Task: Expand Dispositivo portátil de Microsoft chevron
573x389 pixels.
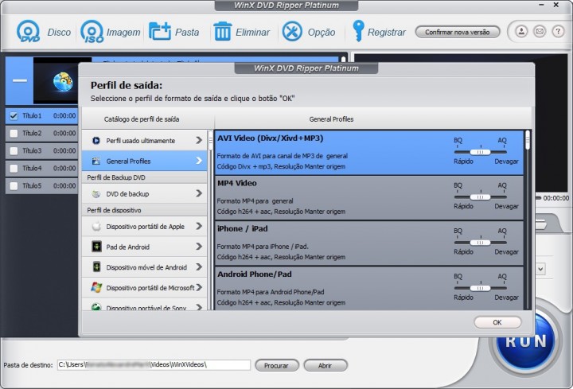Action: point(199,287)
